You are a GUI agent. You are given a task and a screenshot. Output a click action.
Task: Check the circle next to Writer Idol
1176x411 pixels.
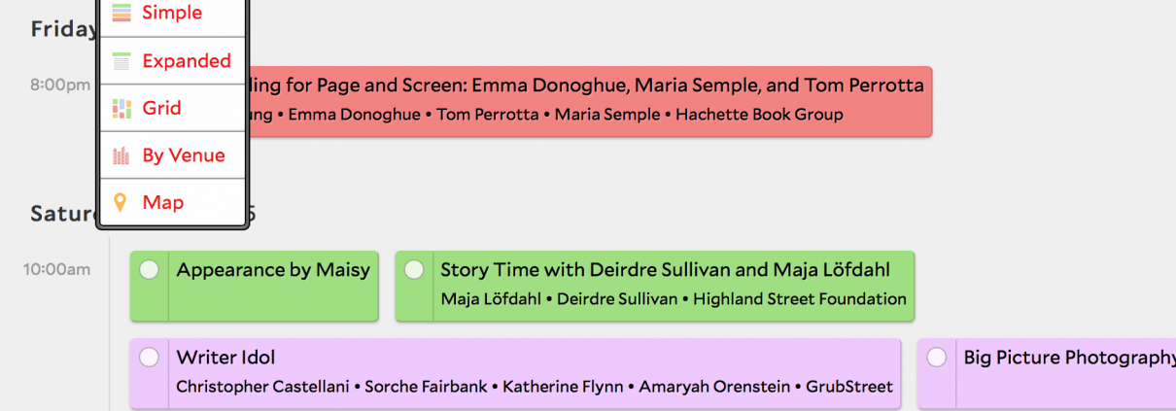pos(149,358)
